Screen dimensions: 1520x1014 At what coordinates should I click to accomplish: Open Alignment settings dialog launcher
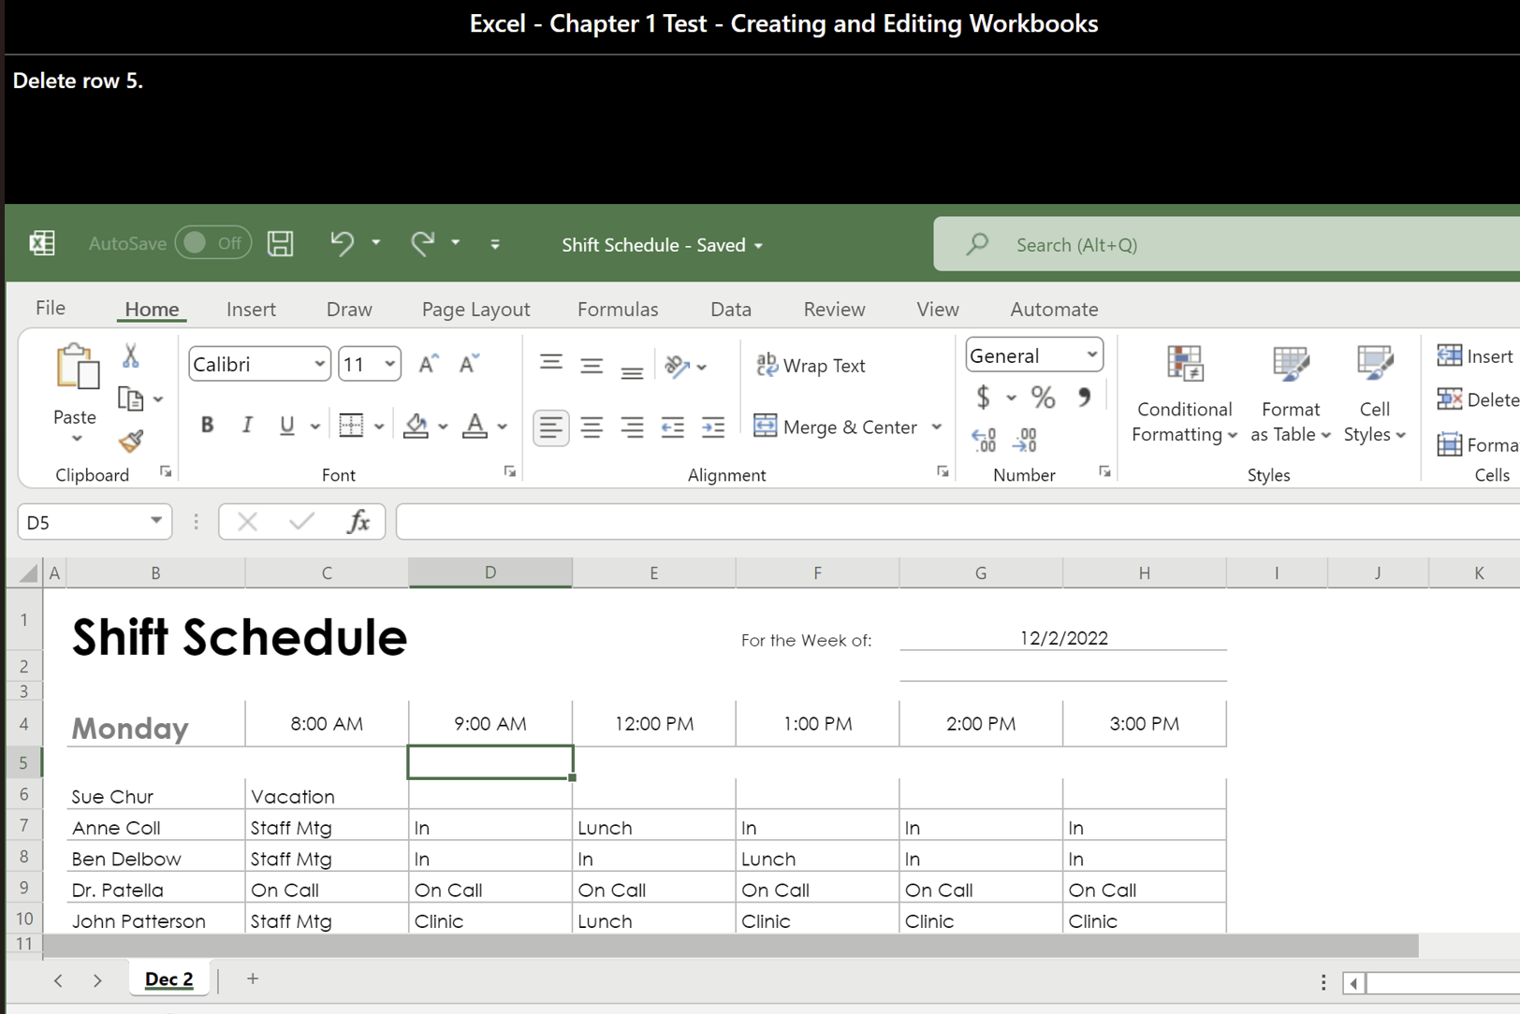943,471
